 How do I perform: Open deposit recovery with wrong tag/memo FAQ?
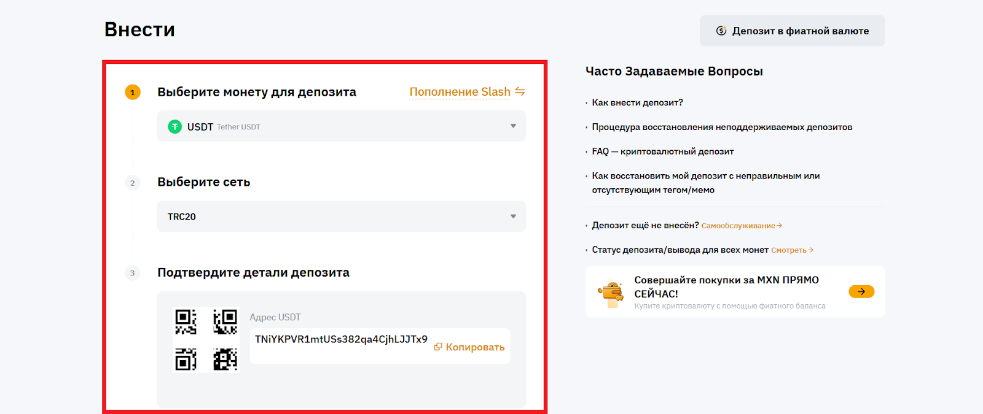(706, 183)
